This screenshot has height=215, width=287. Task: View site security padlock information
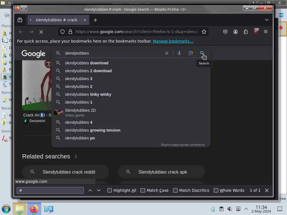(x=70, y=32)
